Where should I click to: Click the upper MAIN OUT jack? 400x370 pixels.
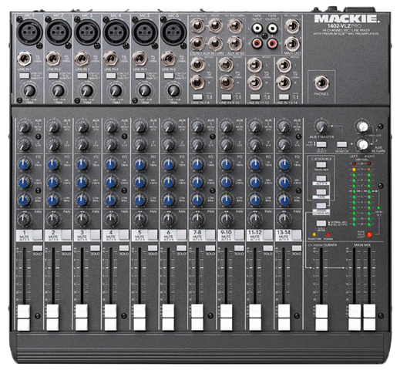(x=292, y=26)
